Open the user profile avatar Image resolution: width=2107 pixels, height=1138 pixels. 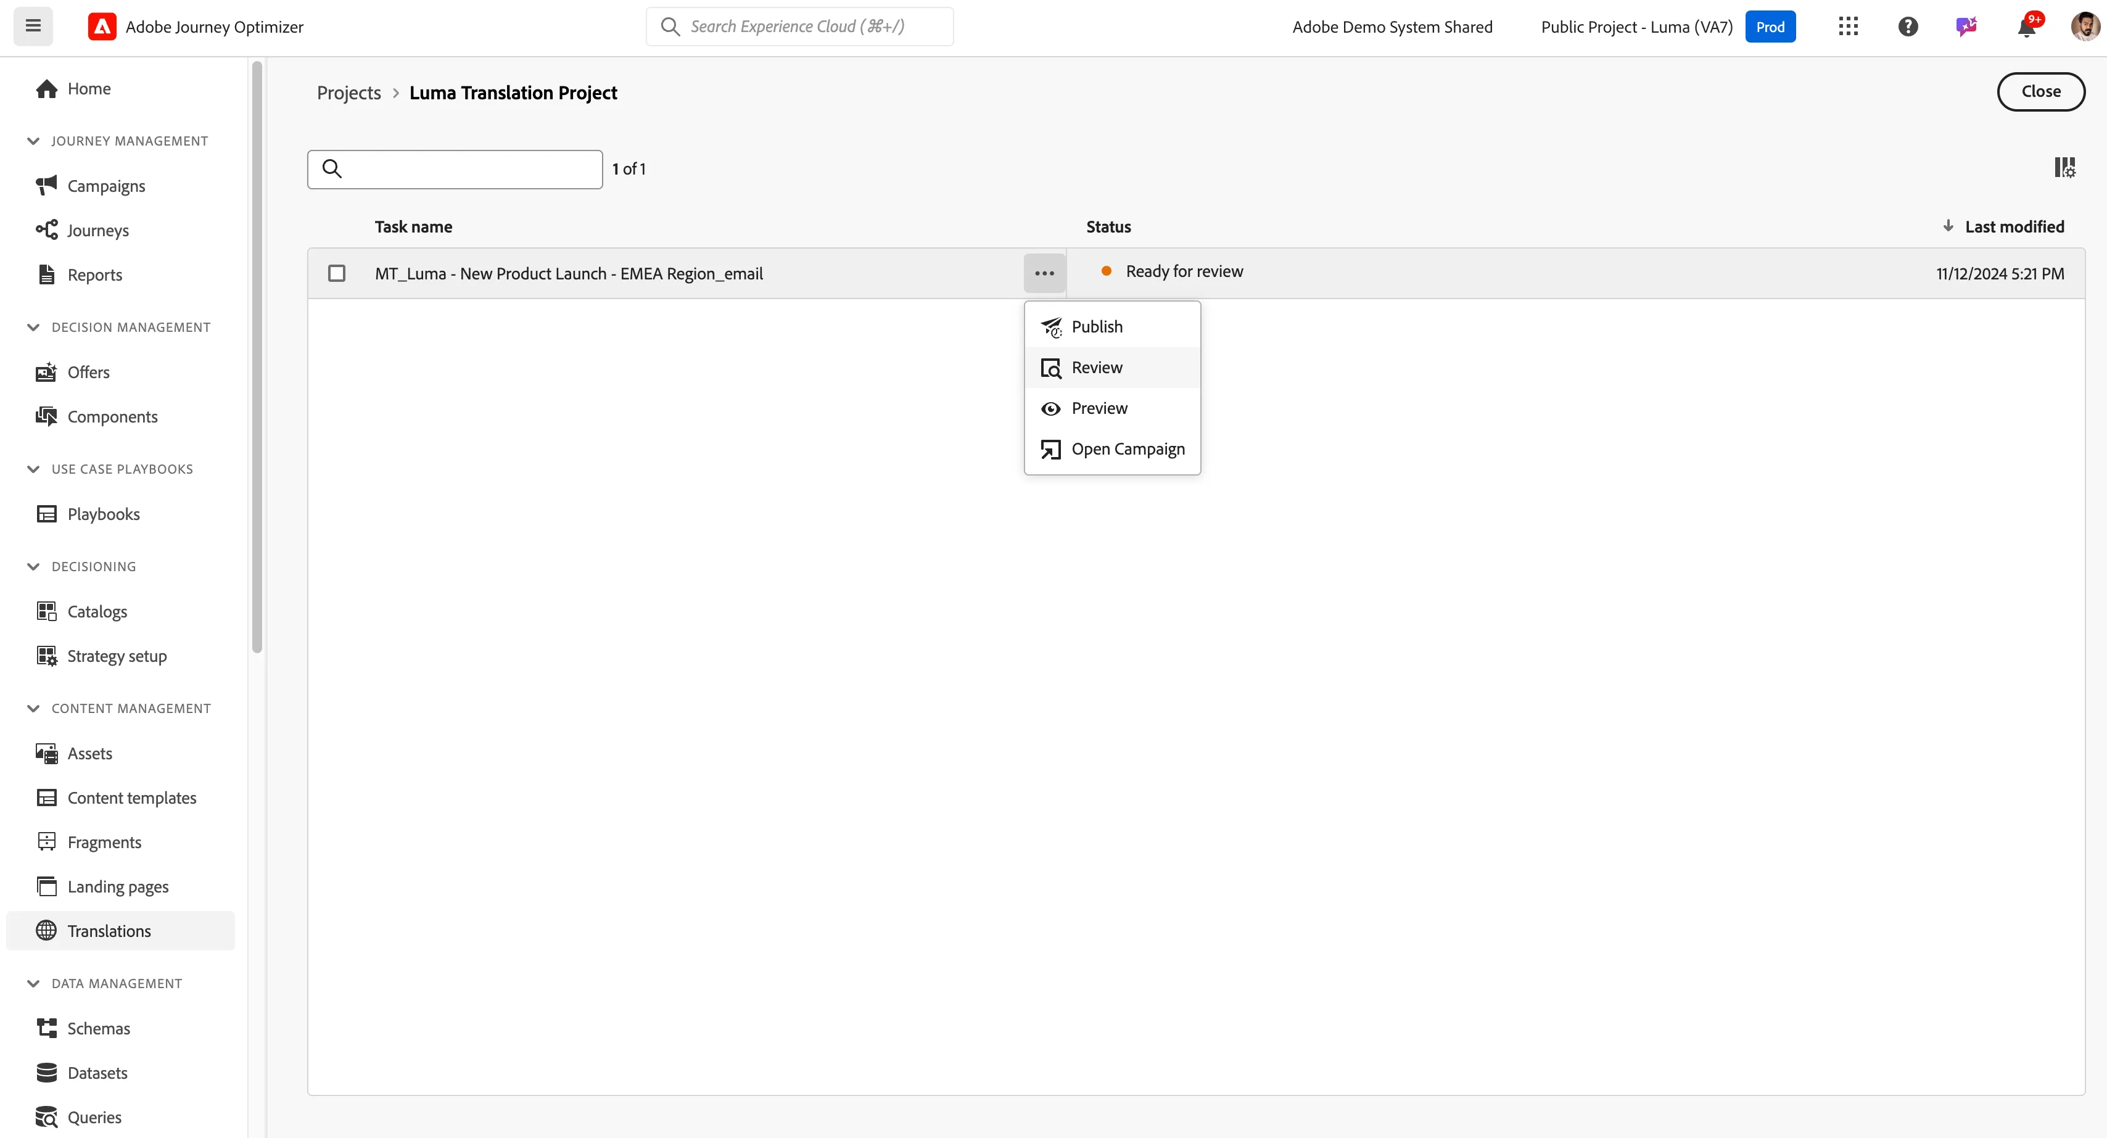[2085, 27]
